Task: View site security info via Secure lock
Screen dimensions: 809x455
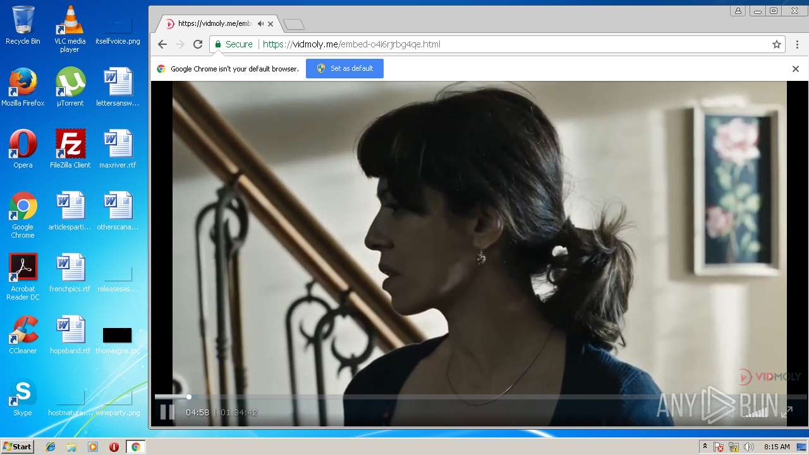Action: click(233, 44)
